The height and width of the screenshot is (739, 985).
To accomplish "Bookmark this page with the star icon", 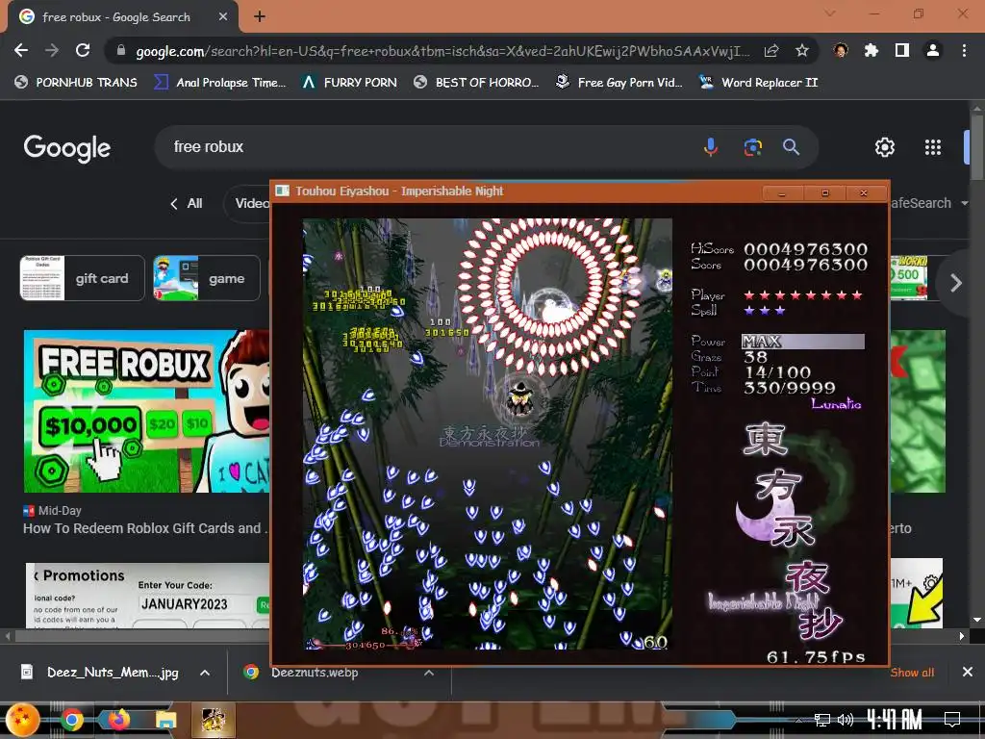I will tap(802, 51).
